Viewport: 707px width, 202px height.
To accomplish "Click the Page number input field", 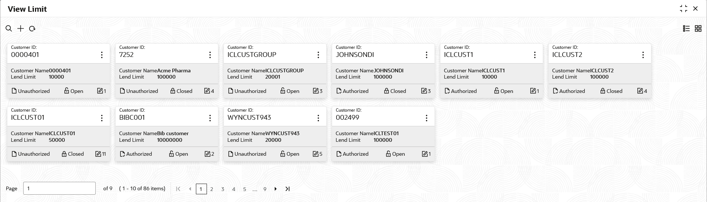I will [59, 188].
